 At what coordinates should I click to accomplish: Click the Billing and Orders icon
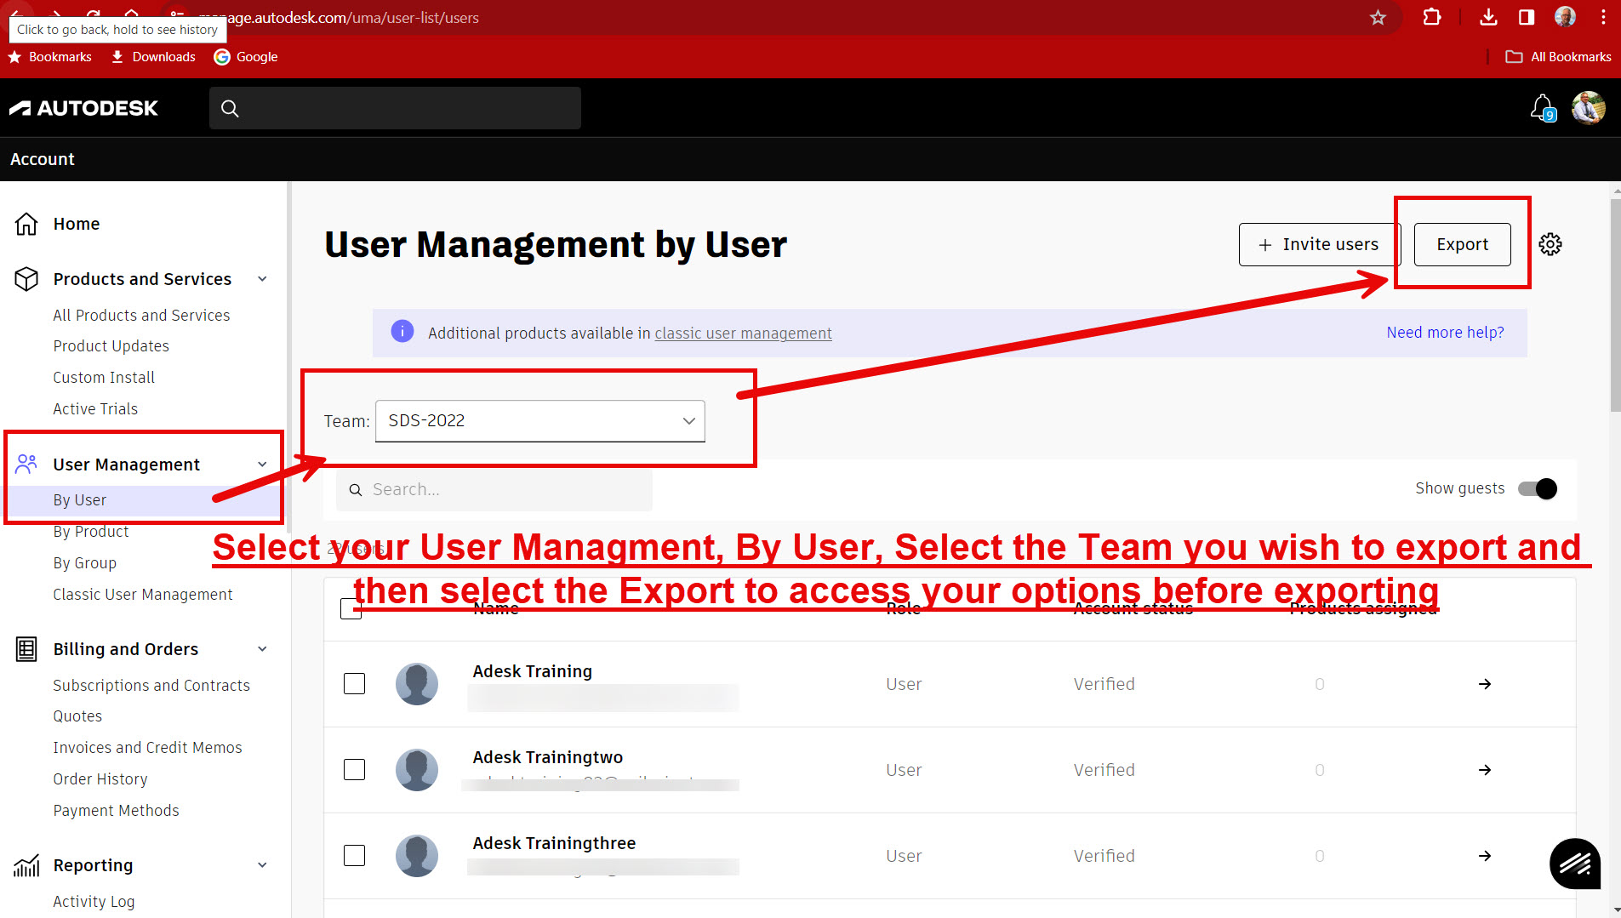tap(26, 649)
